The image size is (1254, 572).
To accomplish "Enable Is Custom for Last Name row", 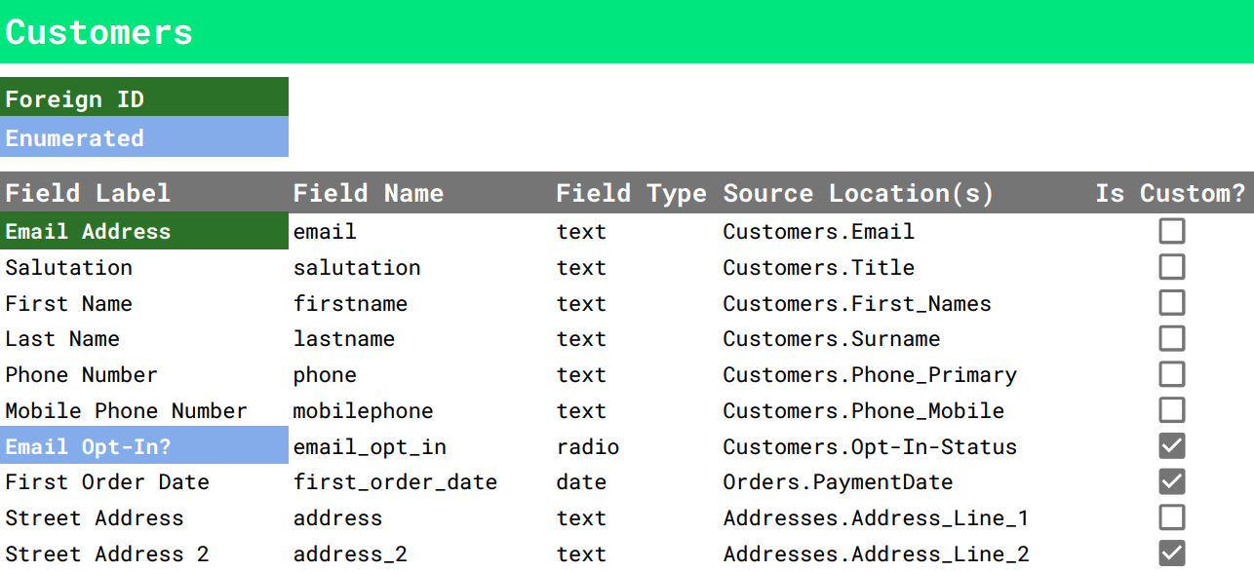I will click(x=1171, y=338).
